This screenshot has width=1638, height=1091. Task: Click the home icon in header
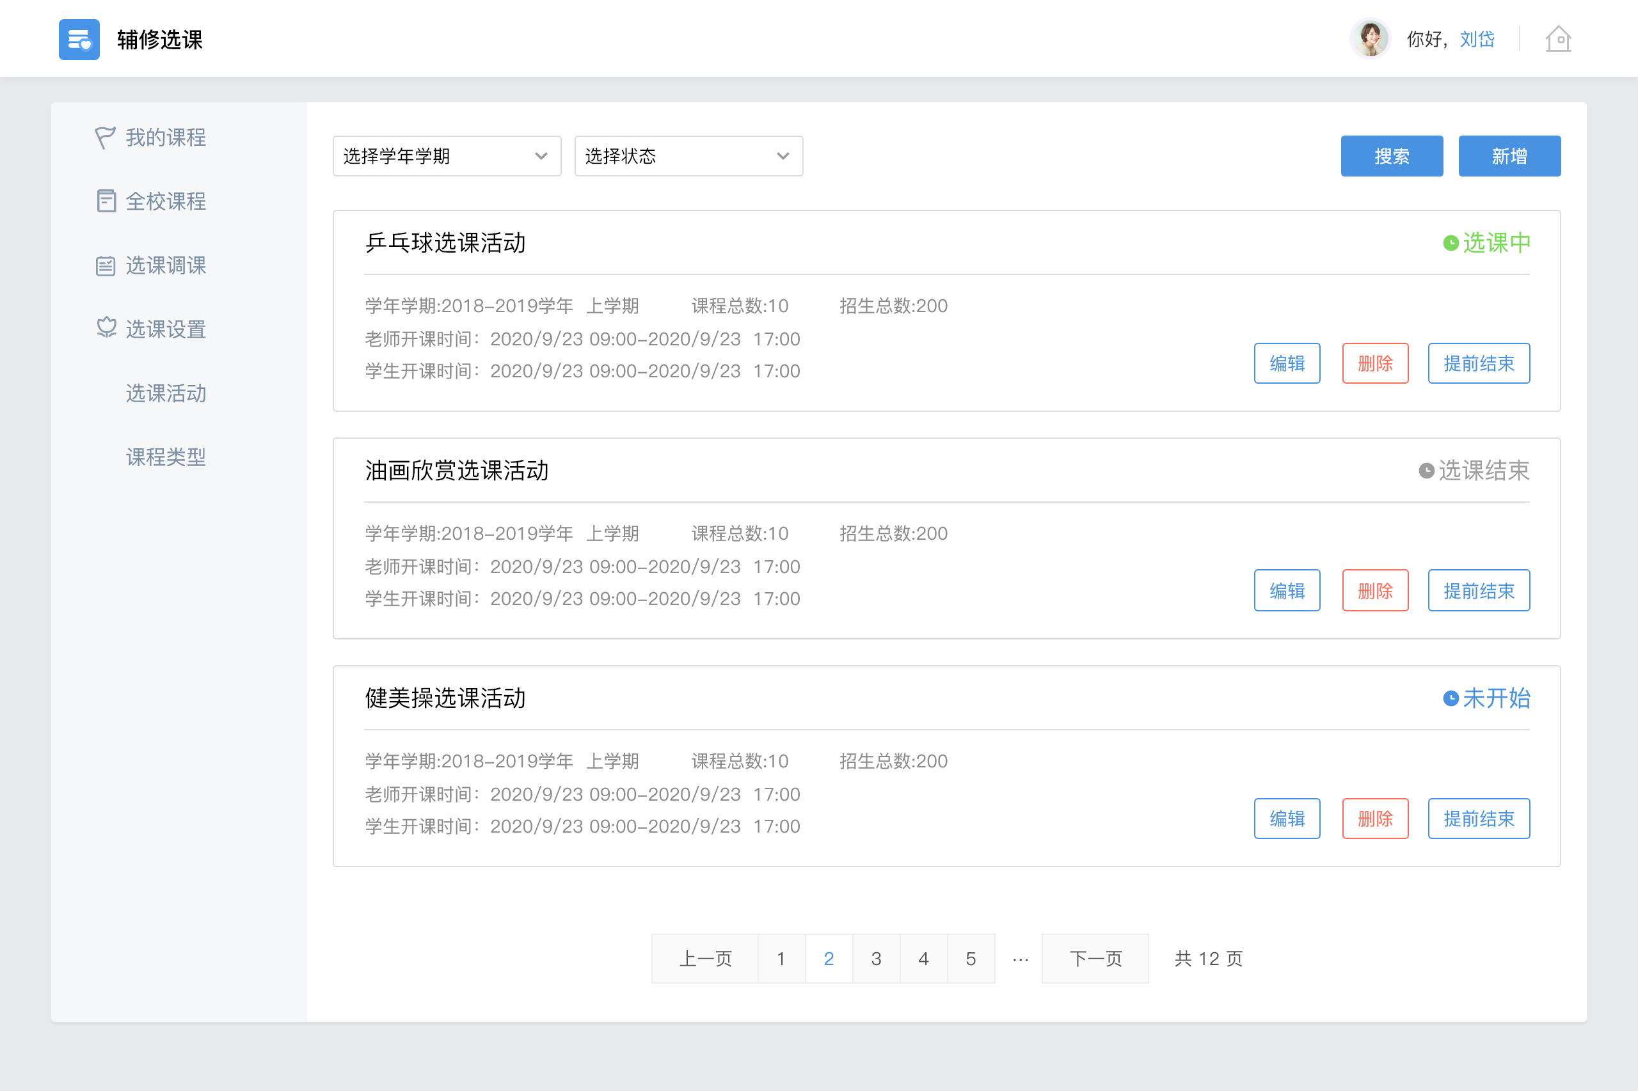[x=1558, y=39]
